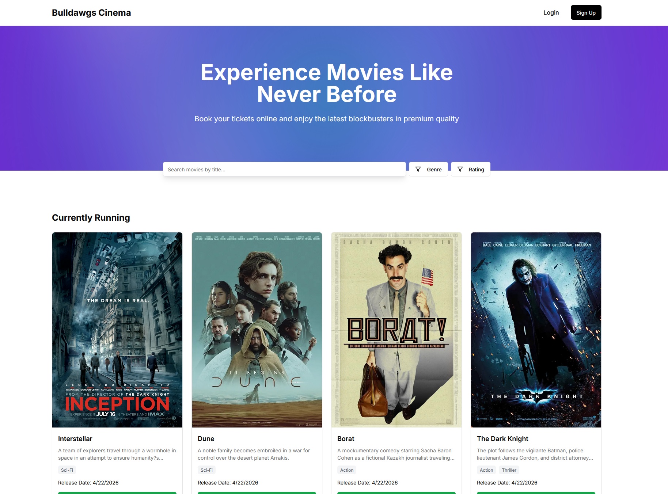This screenshot has height=494, width=668.
Task: Click the funnel icon on Rating filter
Action: pos(460,169)
